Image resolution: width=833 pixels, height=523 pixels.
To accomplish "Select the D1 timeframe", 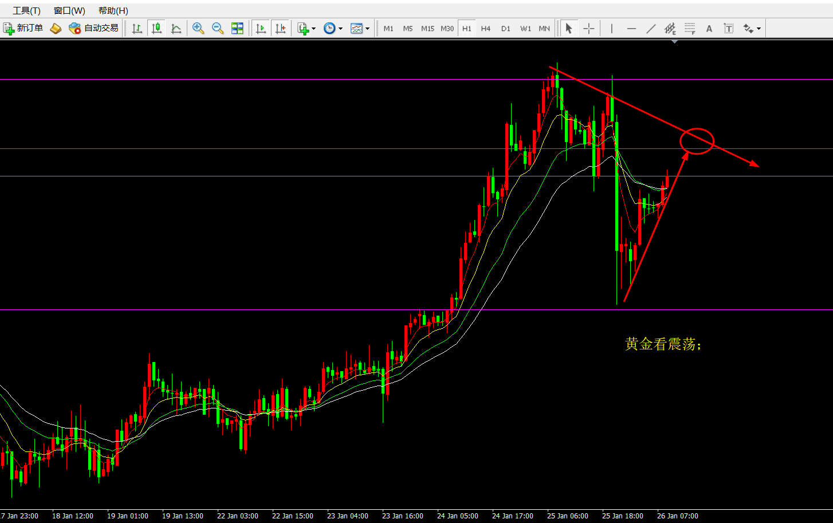I will 506,29.
